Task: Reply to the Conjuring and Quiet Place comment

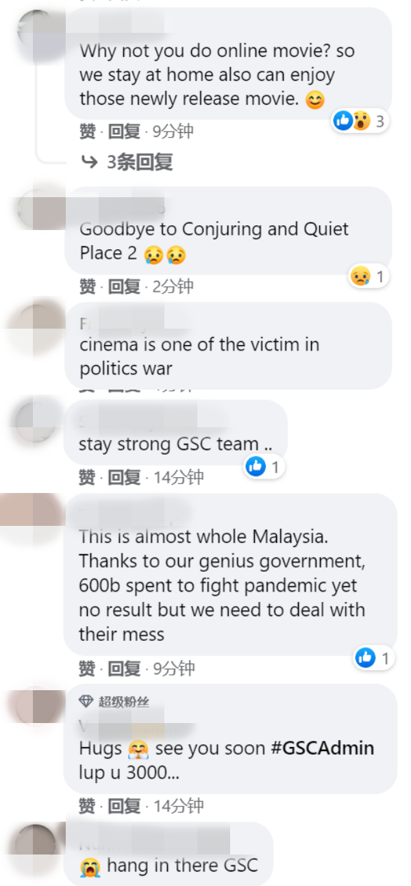Action: tap(124, 286)
